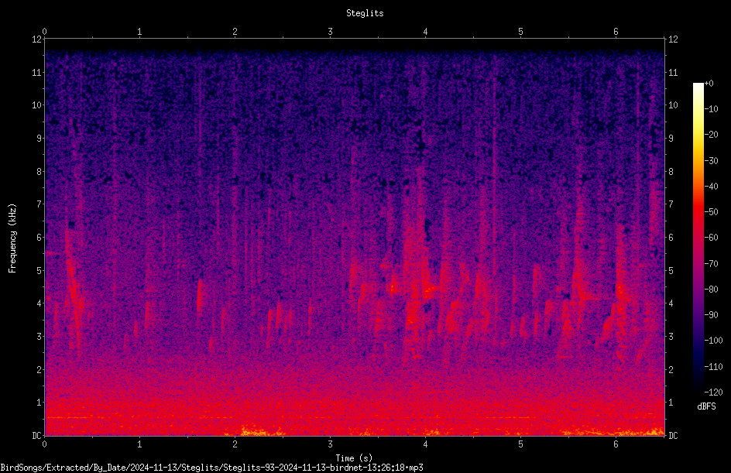Viewport: 731px width, 473px height.
Task: Click the dBFS label under color scale
Action: tap(706, 406)
